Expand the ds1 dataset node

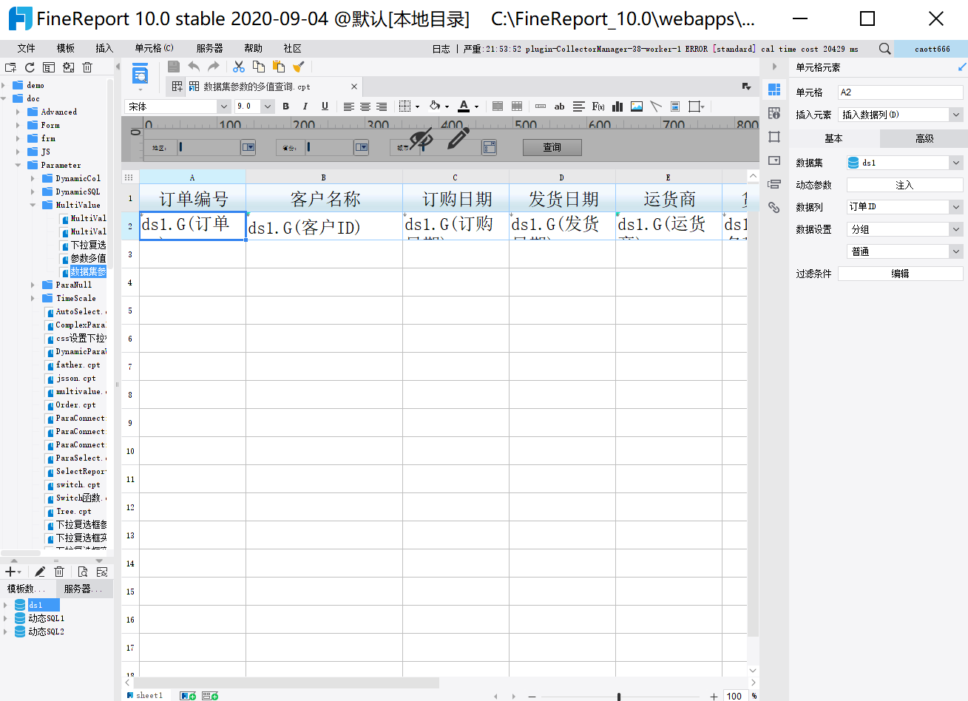coord(5,605)
